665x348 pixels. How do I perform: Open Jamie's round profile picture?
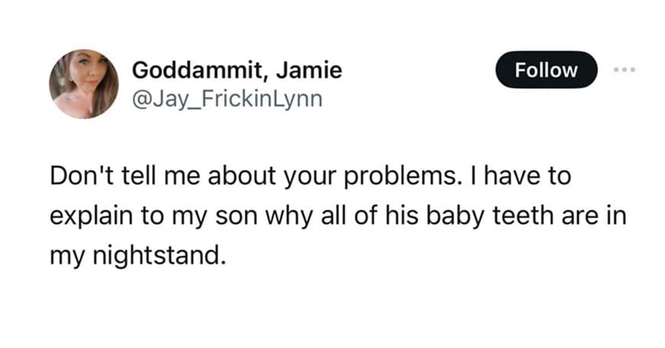click(84, 84)
